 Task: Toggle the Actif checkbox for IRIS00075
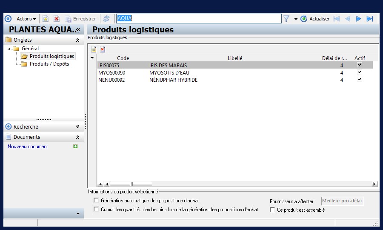tap(360, 65)
